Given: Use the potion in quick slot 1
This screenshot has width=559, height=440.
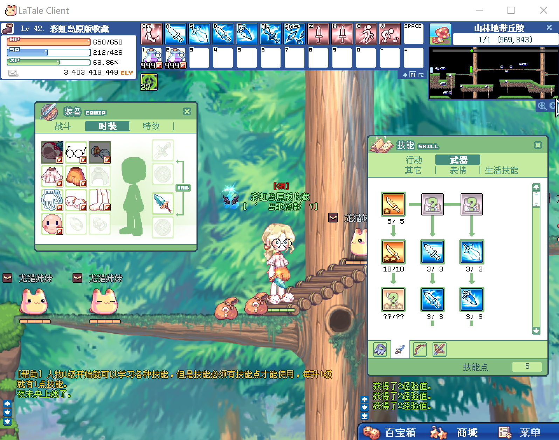Looking at the screenshot, I should 151,58.
